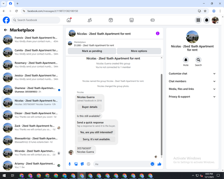Open Rosemary apartment conversation
This screenshot has width=224, height=179.
(31, 65)
